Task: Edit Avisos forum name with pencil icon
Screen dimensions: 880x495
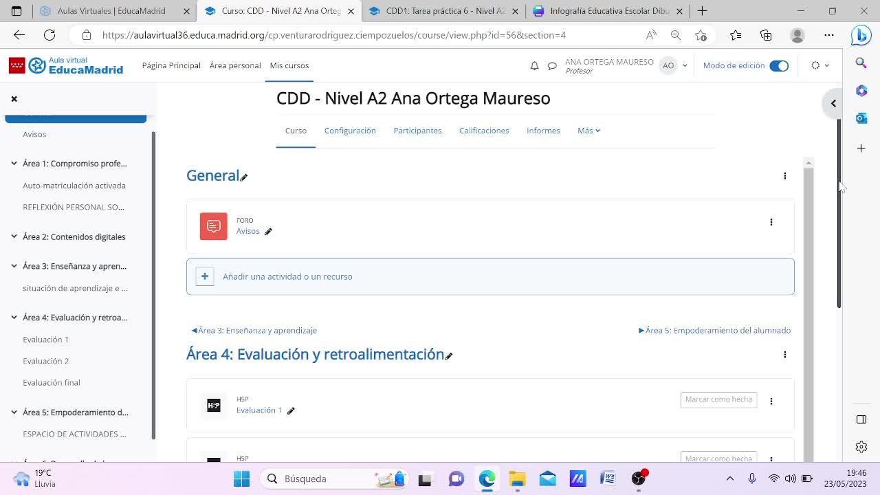Action: pyautogui.click(x=268, y=232)
